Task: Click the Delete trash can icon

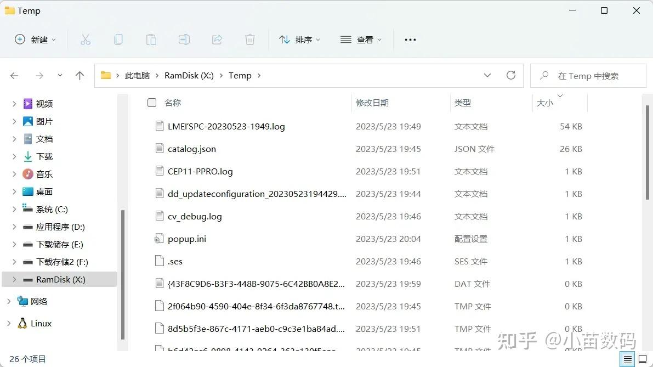Action: (x=250, y=39)
